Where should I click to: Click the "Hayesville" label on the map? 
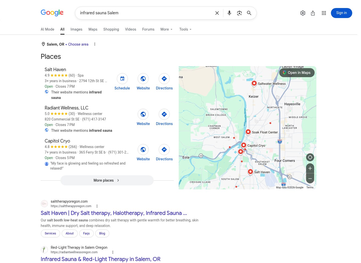(x=292, y=104)
